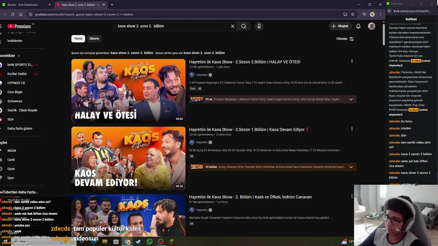The image size is (438, 246).
Task: Open beIN SPORTS channel subscription
Action: click(x=20, y=65)
